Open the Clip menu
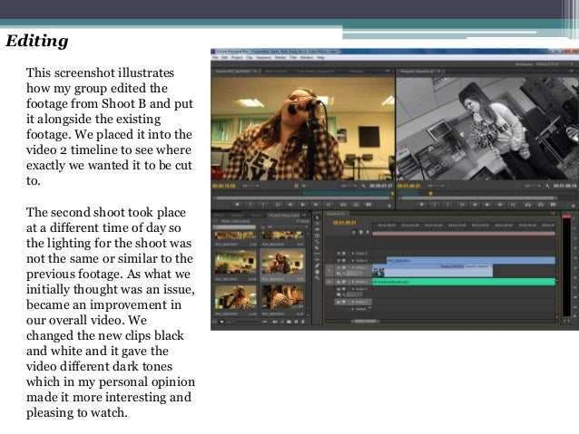This screenshot has height=434, width=579. (250, 57)
